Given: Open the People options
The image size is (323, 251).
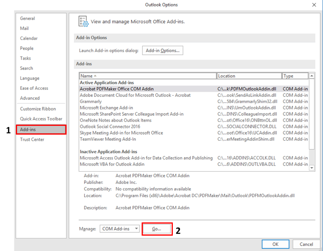Looking at the screenshot, I should click(x=27, y=48).
